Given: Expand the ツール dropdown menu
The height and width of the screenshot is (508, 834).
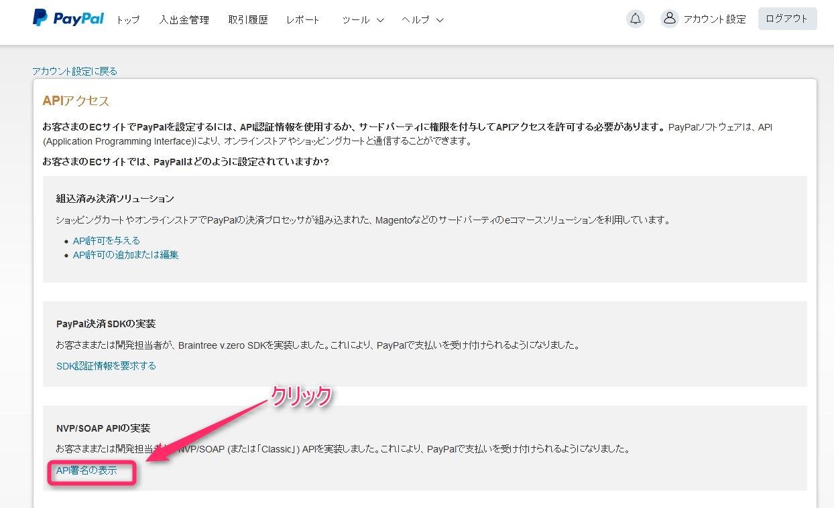Looking at the screenshot, I should [363, 19].
